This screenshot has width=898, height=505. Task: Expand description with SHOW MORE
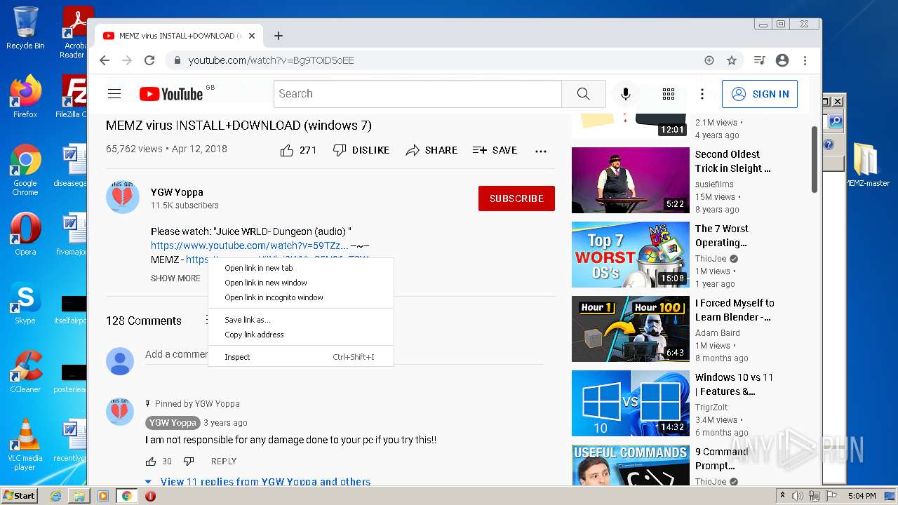175,278
